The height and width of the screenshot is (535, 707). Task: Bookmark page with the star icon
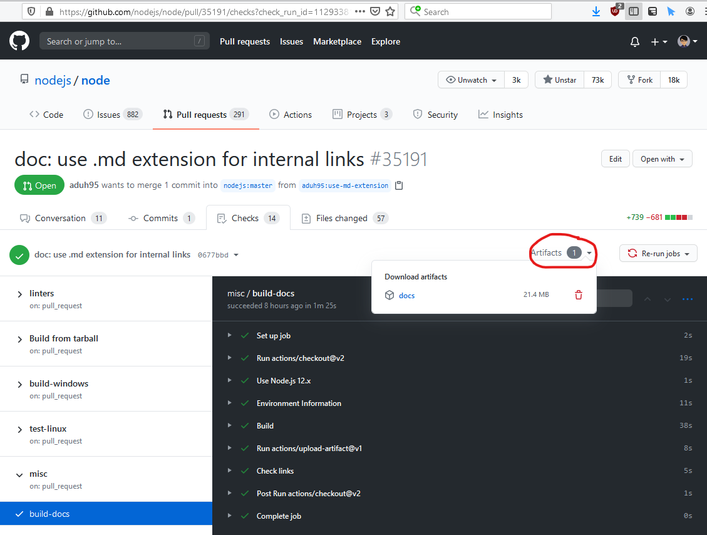pos(390,12)
